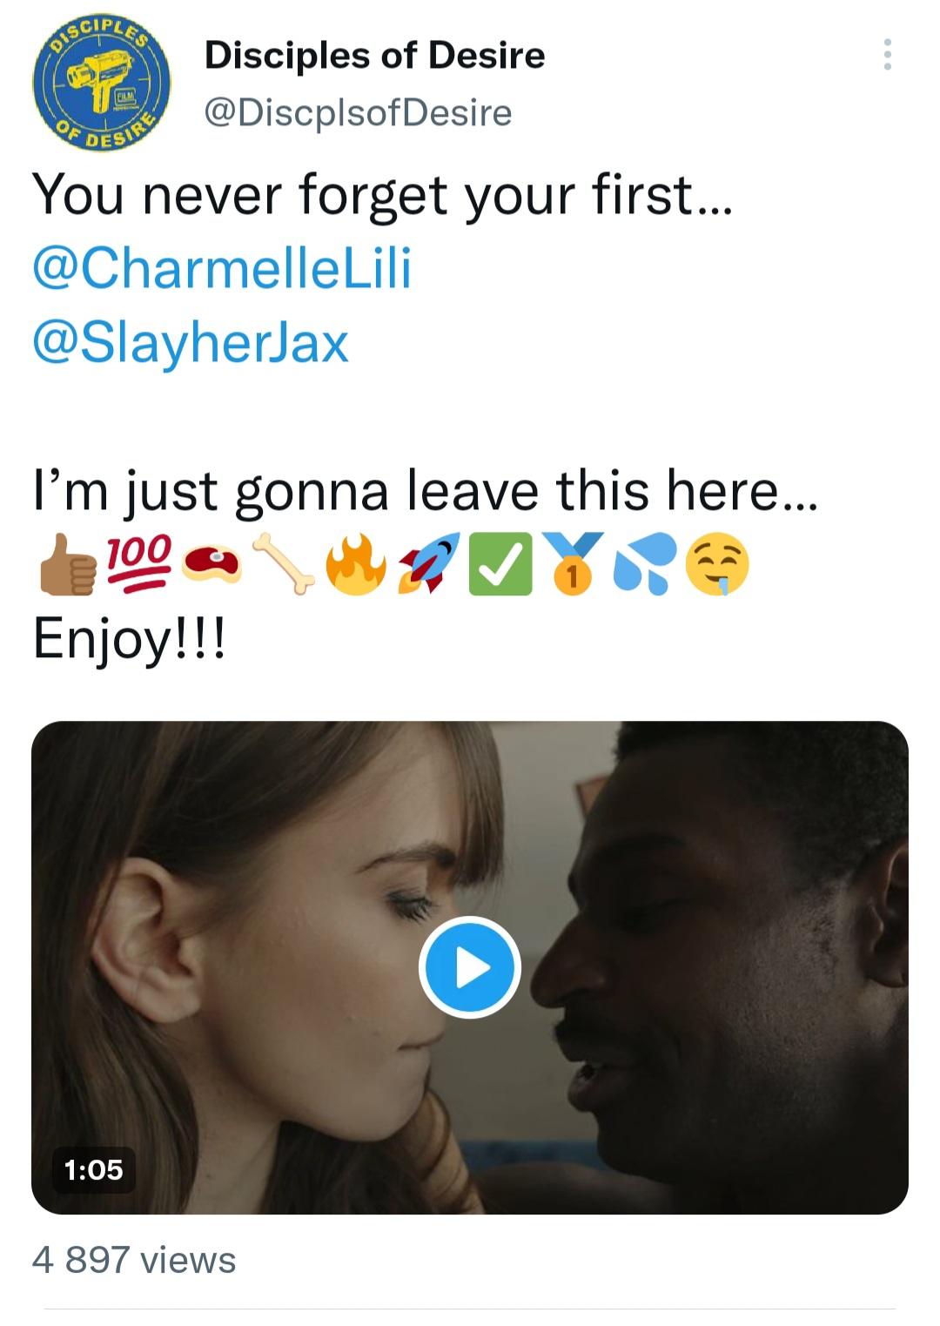Click the 4 897 views count
The height and width of the screenshot is (1326, 940).
click(134, 1260)
